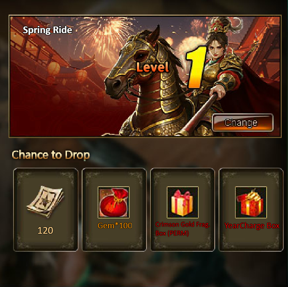This screenshot has height=287, width=288.
Task: Click the red YearCharge Box icon
Action: click(x=251, y=202)
